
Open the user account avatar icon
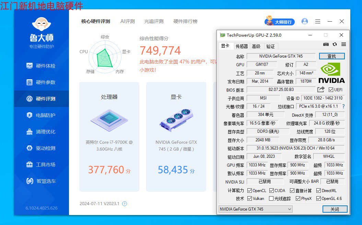(305, 22)
